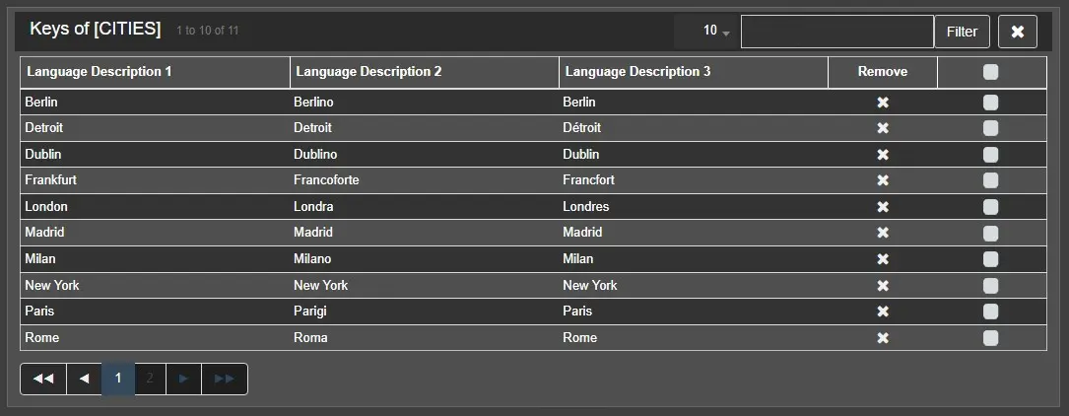Image resolution: width=1069 pixels, height=416 pixels.
Task: Check the checkbox for Dublin row
Action: pyautogui.click(x=990, y=155)
